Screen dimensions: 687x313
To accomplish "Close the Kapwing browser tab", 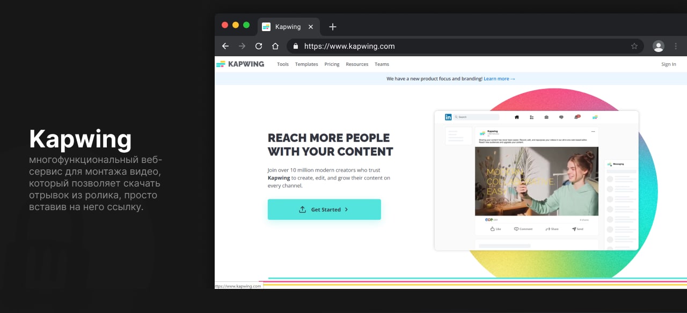I will click(x=311, y=27).
